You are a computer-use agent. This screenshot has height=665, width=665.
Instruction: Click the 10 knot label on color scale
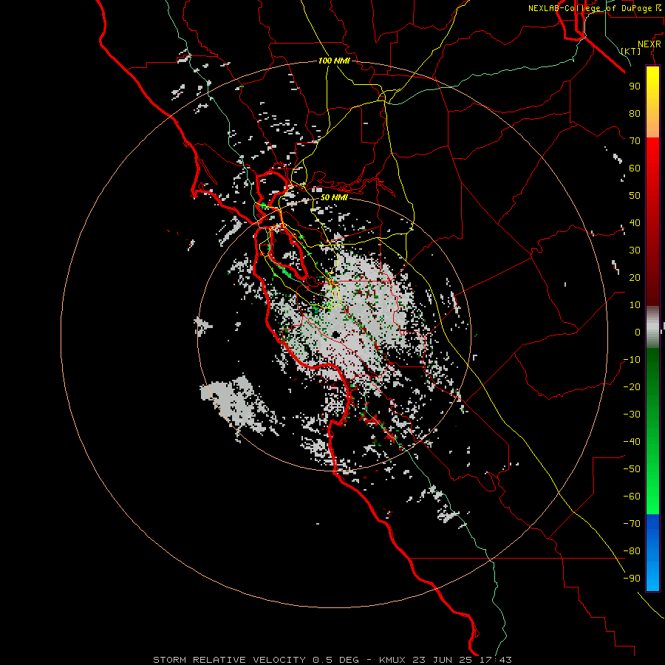(x=635, y=305)
